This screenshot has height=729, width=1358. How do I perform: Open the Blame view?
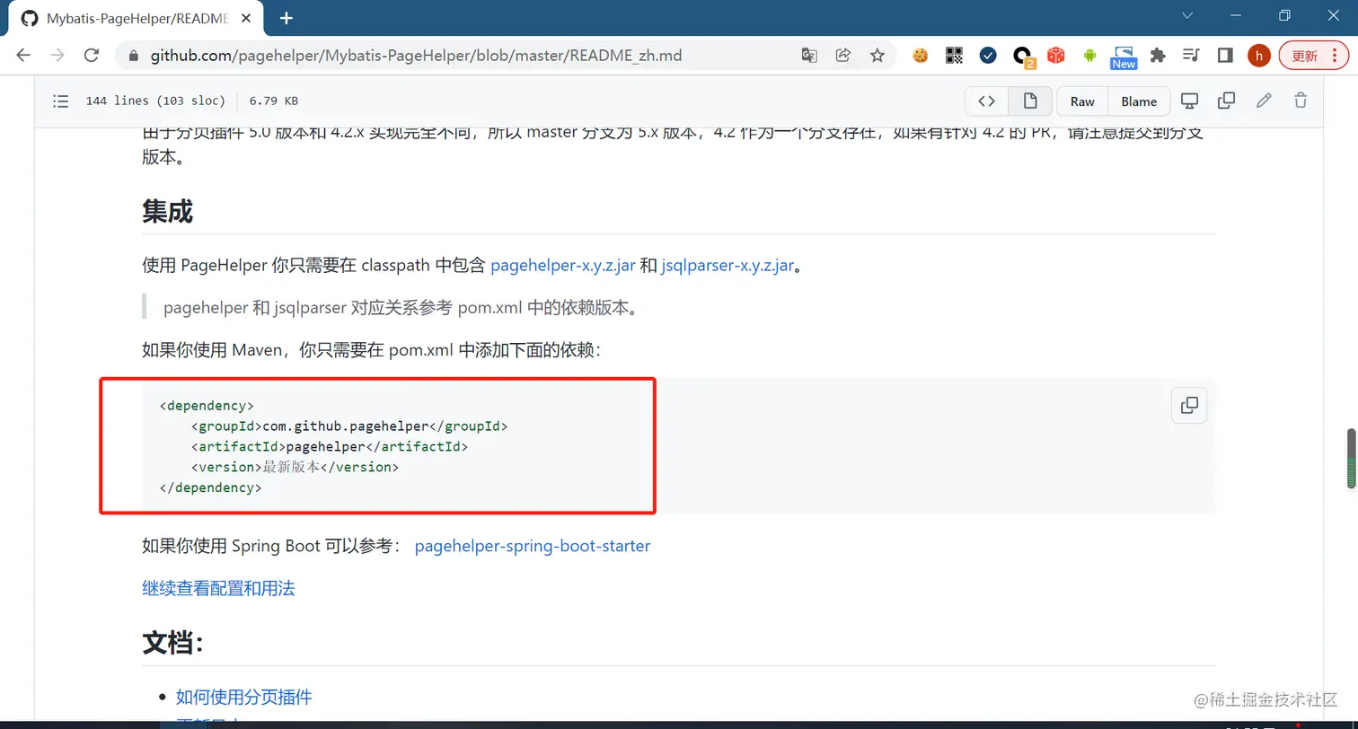[x=1139, y=101]
